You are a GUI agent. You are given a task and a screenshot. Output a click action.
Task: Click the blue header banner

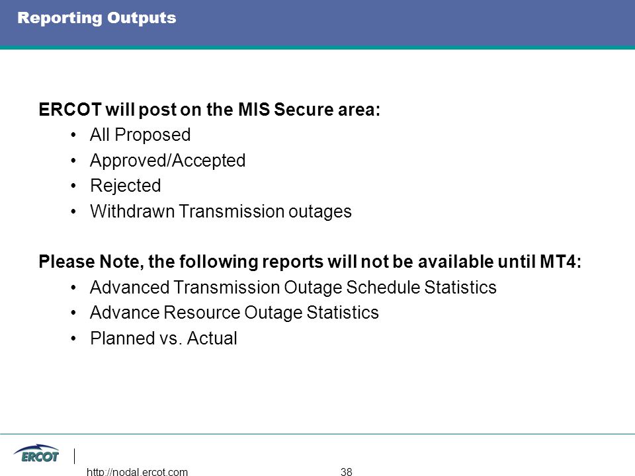(x=317, y=22)
